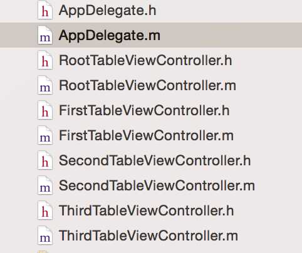The image size is (302, 253).
Task: Select ThirdTableViewController.m file name
Action: (x=148, y=235)
